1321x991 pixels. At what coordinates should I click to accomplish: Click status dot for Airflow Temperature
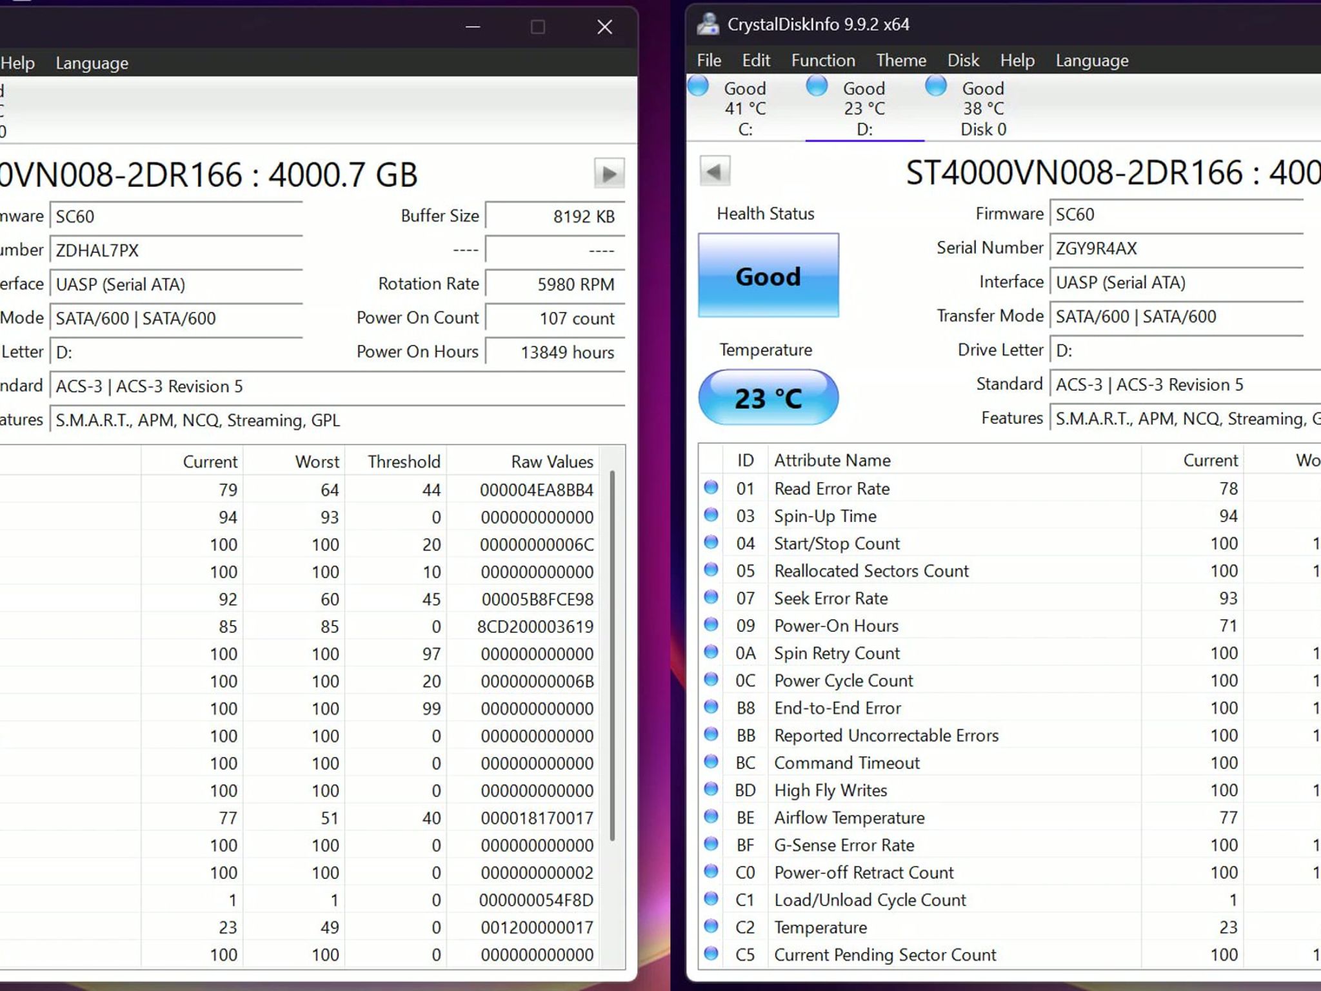[x=711, y=817]
